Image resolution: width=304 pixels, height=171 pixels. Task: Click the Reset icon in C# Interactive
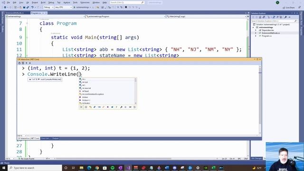coord(19,63)
